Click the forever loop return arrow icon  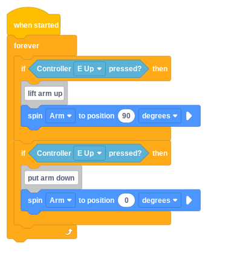point(69,232)
